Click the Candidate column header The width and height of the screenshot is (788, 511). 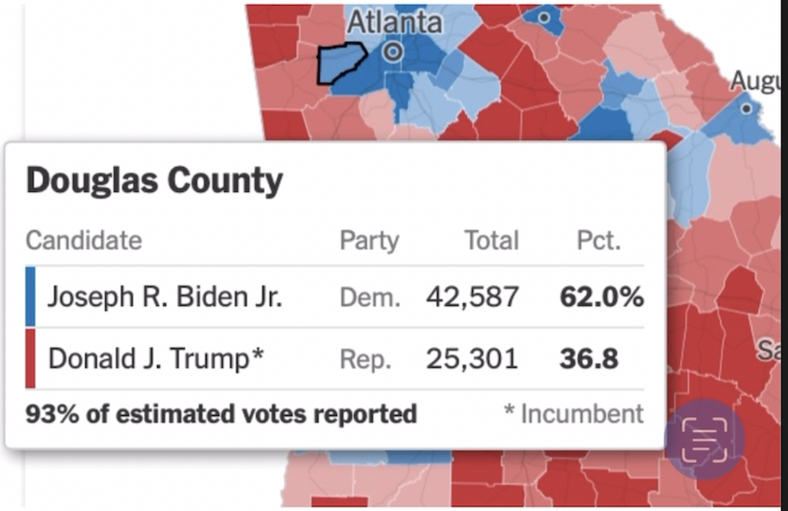[84, 241]
